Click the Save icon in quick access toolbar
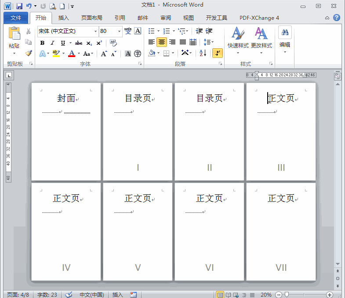Image resolution: width=345 pixels, height=298 pixels. [x=19, y=6]
